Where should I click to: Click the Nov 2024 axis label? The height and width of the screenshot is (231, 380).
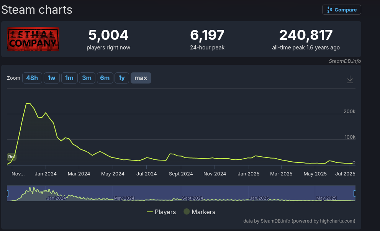215,174
